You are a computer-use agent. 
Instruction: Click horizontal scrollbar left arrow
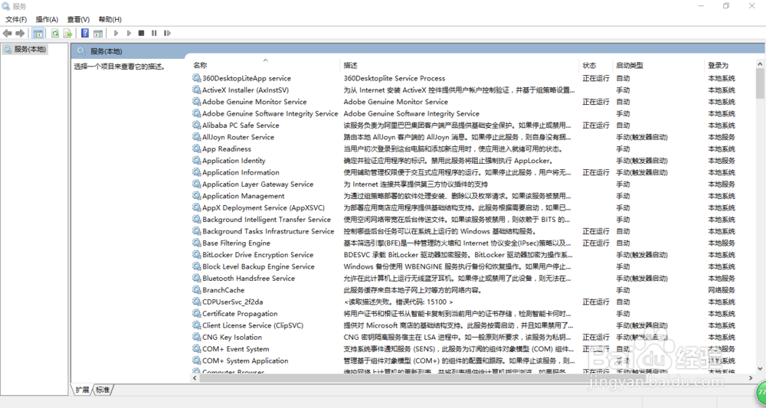click(x=194, y=377)
